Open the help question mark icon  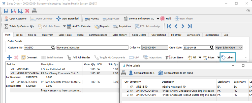pyautogui.click(x=248, y=11)
